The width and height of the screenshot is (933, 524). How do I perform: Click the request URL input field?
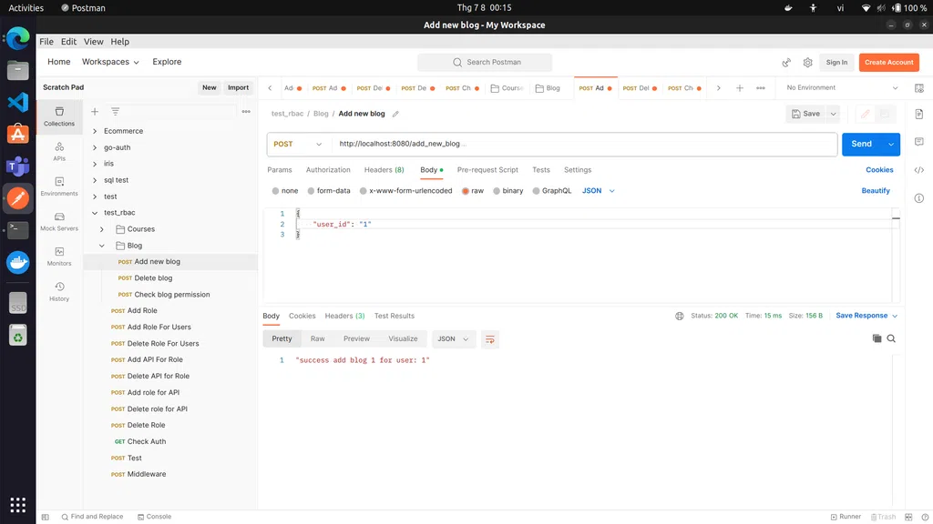click(583, 144)
